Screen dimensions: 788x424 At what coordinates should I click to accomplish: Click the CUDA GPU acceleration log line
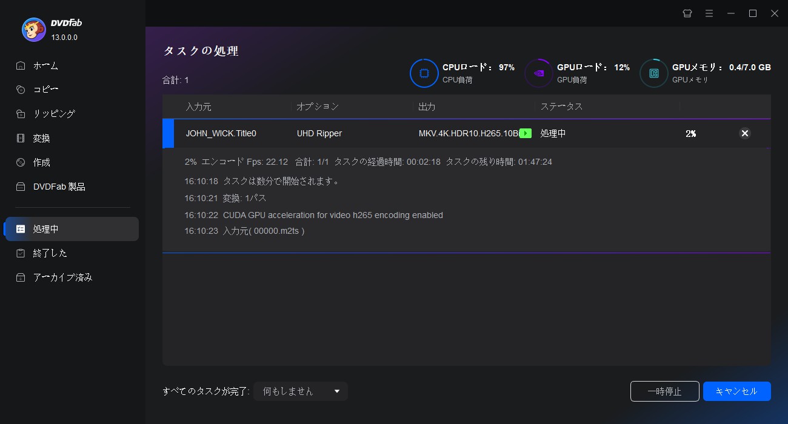coord(313,215)
